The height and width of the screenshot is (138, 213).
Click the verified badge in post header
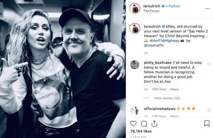coord(162,6)
